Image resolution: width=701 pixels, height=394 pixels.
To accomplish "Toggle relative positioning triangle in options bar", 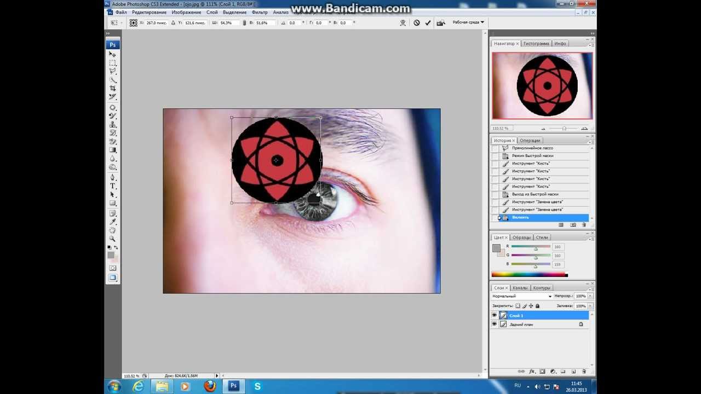I will click(174, 23).
